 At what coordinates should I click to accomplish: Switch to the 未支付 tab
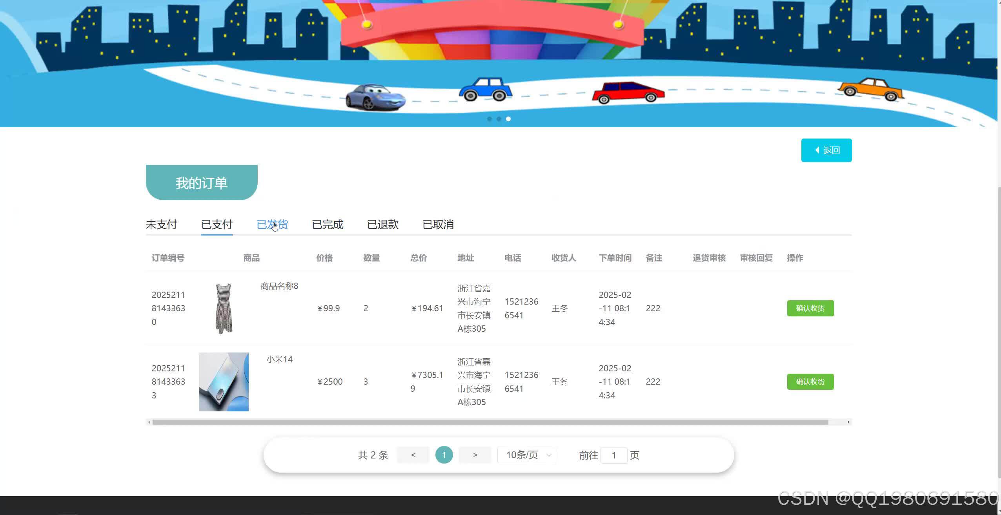coord(161,224)
